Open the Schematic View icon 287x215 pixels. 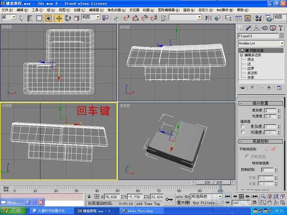tap(247, 18)
